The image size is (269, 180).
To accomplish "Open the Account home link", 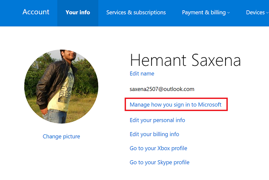I will pyautogui.click(x=35, y=12).
